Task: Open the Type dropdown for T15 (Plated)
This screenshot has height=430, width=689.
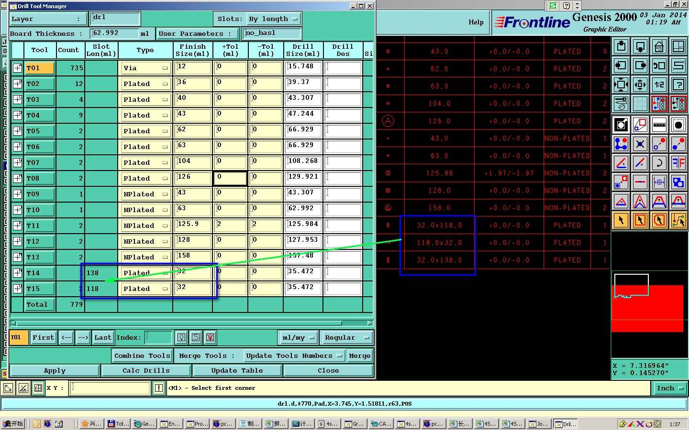Action: (145, 289)
